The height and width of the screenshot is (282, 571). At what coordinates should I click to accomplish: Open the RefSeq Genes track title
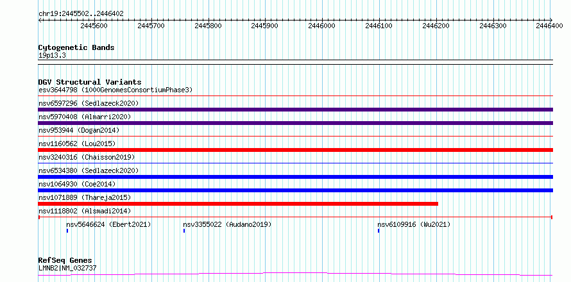tap(65, 261)
